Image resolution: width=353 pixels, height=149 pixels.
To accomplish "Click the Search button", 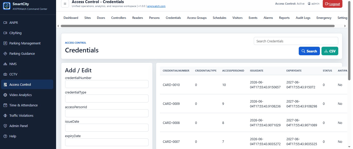I will (x=309, y=51).
